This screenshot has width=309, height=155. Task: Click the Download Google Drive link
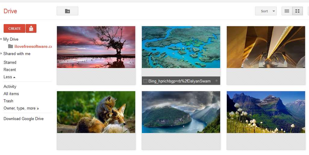pos(24,119)
